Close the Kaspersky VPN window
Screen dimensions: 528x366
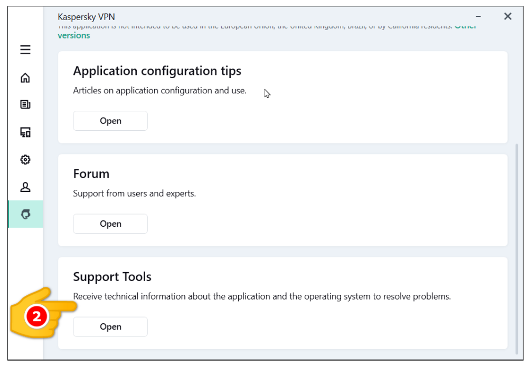(508, 17)
